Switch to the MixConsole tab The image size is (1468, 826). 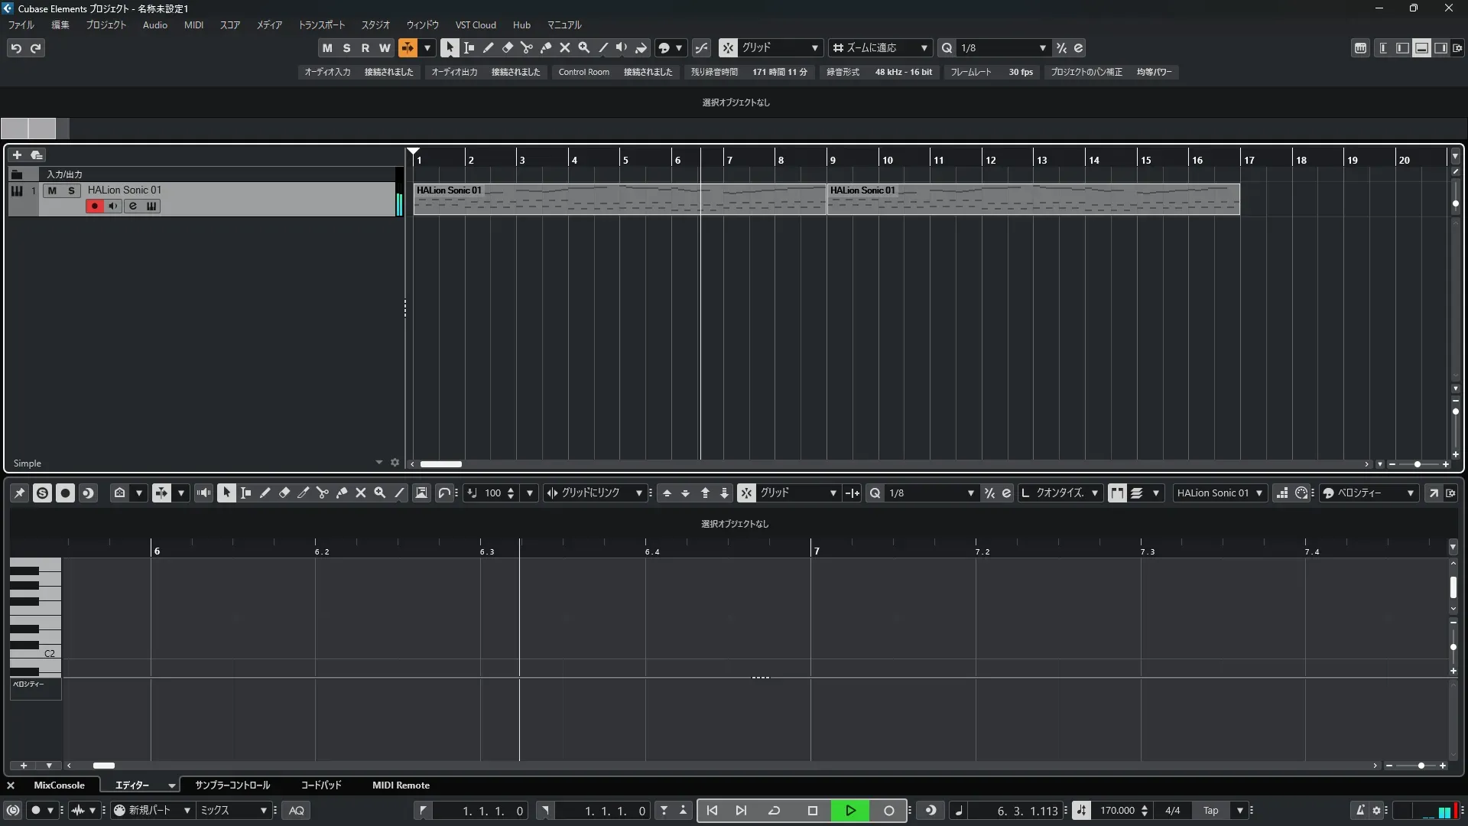click(59, 785)
